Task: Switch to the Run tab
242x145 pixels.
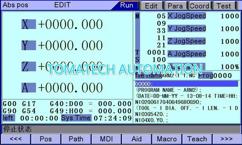Action: (x=126, y=5)
